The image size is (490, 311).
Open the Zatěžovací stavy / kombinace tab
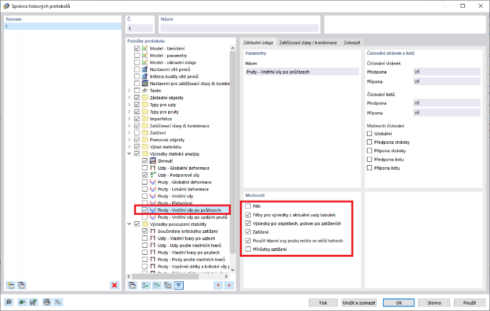[308, 43]
